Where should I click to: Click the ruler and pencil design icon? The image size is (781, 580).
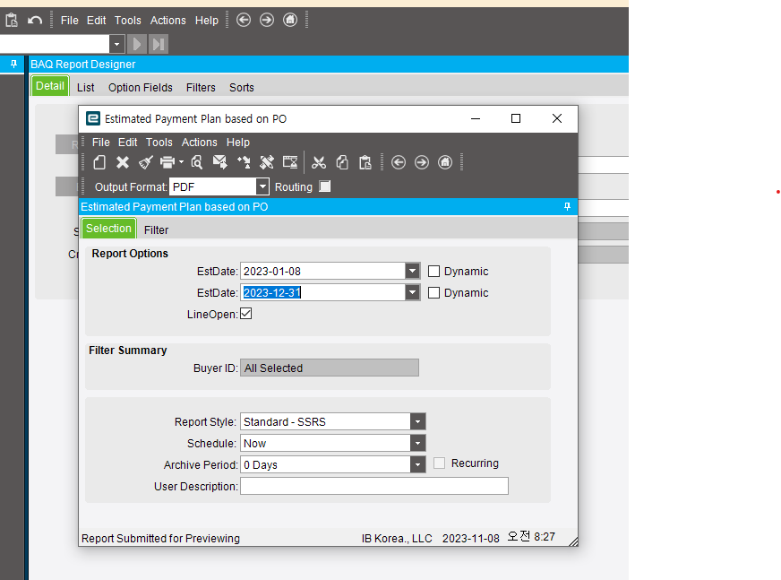[267, 162]
